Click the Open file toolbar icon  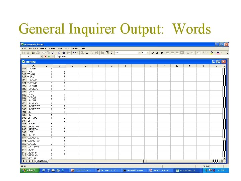28,53
